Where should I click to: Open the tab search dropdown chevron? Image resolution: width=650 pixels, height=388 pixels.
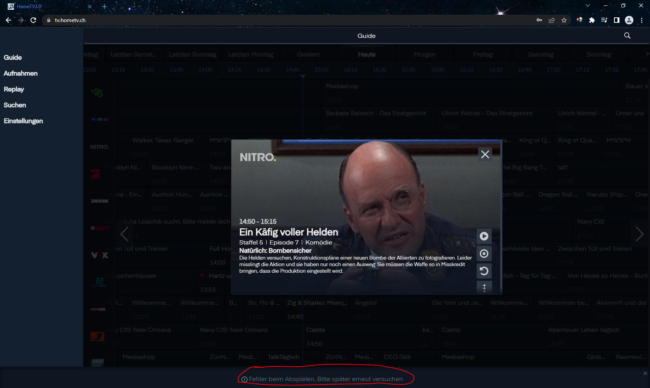click(588, 5)
